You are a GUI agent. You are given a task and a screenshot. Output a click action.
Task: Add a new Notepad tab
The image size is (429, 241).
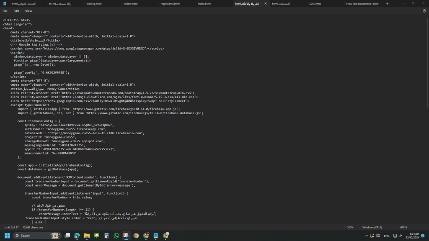tap(387, 4)
